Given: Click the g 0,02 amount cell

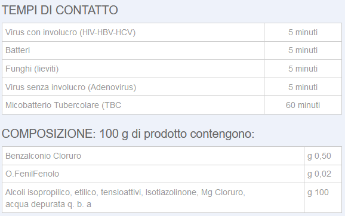Looking at the screenshot, I should [323, 174].
